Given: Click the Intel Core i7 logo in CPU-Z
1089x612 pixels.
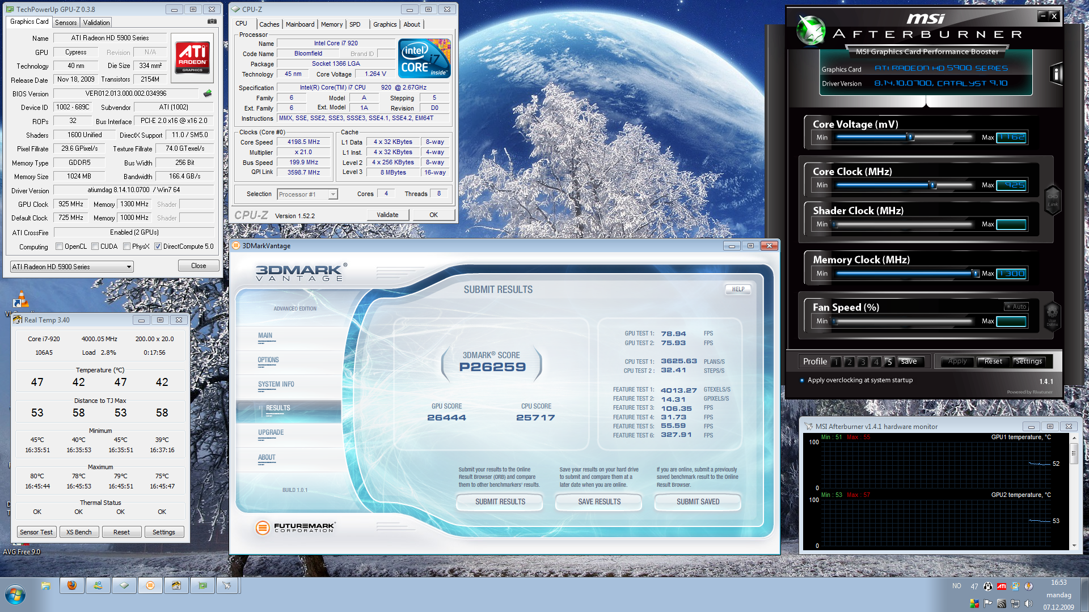Looking at the screenshot, I should tap(424, 58).
